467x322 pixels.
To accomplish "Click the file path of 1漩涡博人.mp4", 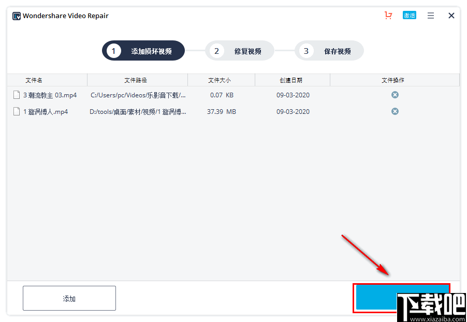I will click(137, 111).
